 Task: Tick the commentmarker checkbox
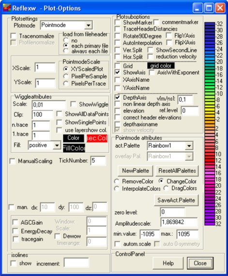156,23
